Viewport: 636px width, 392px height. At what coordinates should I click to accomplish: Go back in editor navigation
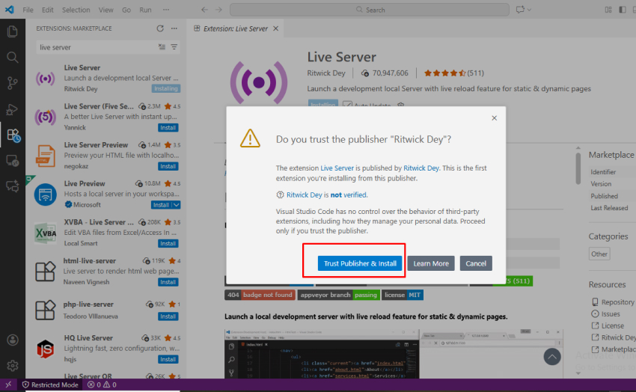[x=204, y=10]
